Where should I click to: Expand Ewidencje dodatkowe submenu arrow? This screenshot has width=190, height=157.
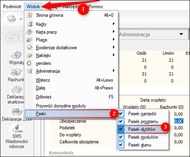tap(114, 47)
